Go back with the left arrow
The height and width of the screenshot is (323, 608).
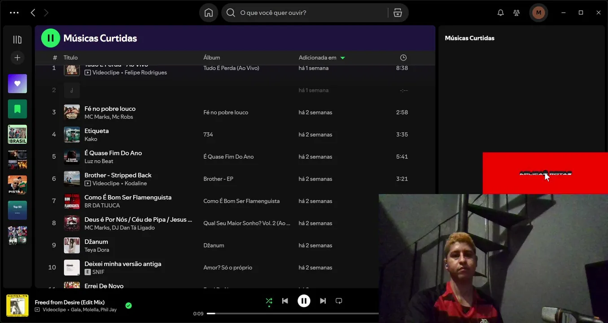tap(33, 13)
